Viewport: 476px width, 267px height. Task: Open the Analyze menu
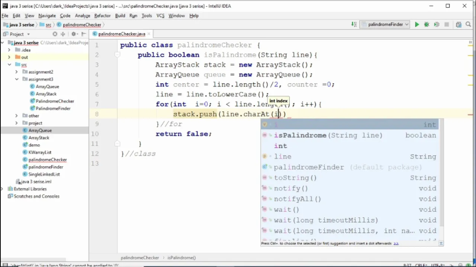click(83, 16)
